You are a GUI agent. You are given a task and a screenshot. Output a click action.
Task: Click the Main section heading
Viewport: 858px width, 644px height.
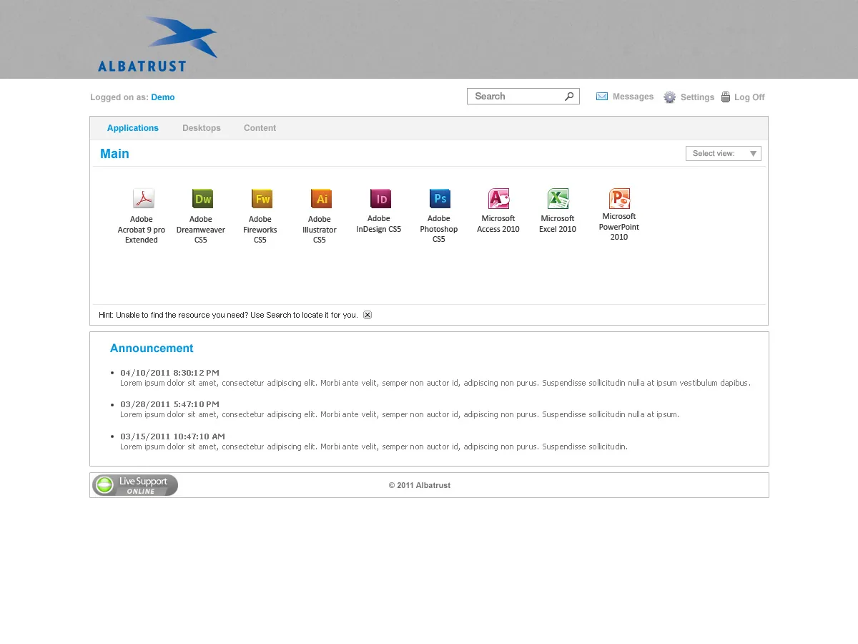click(114, 154)
